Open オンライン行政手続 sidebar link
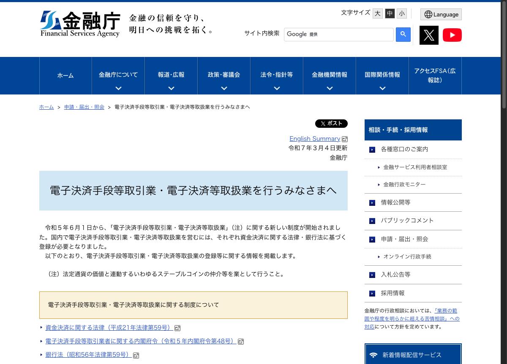 (407, 257)
